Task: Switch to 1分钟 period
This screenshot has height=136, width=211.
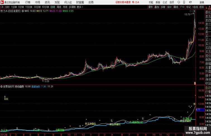Action: pos(14,7)
